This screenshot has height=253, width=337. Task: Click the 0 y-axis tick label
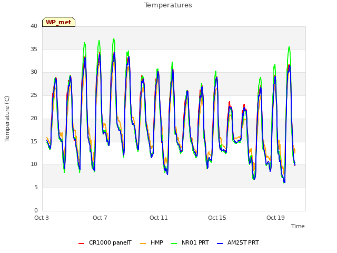[x=36, y=210]
